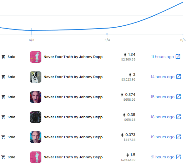The image size is (187, 164).
Task: Select the $658.96 USD price
Action: coord(129,100)
